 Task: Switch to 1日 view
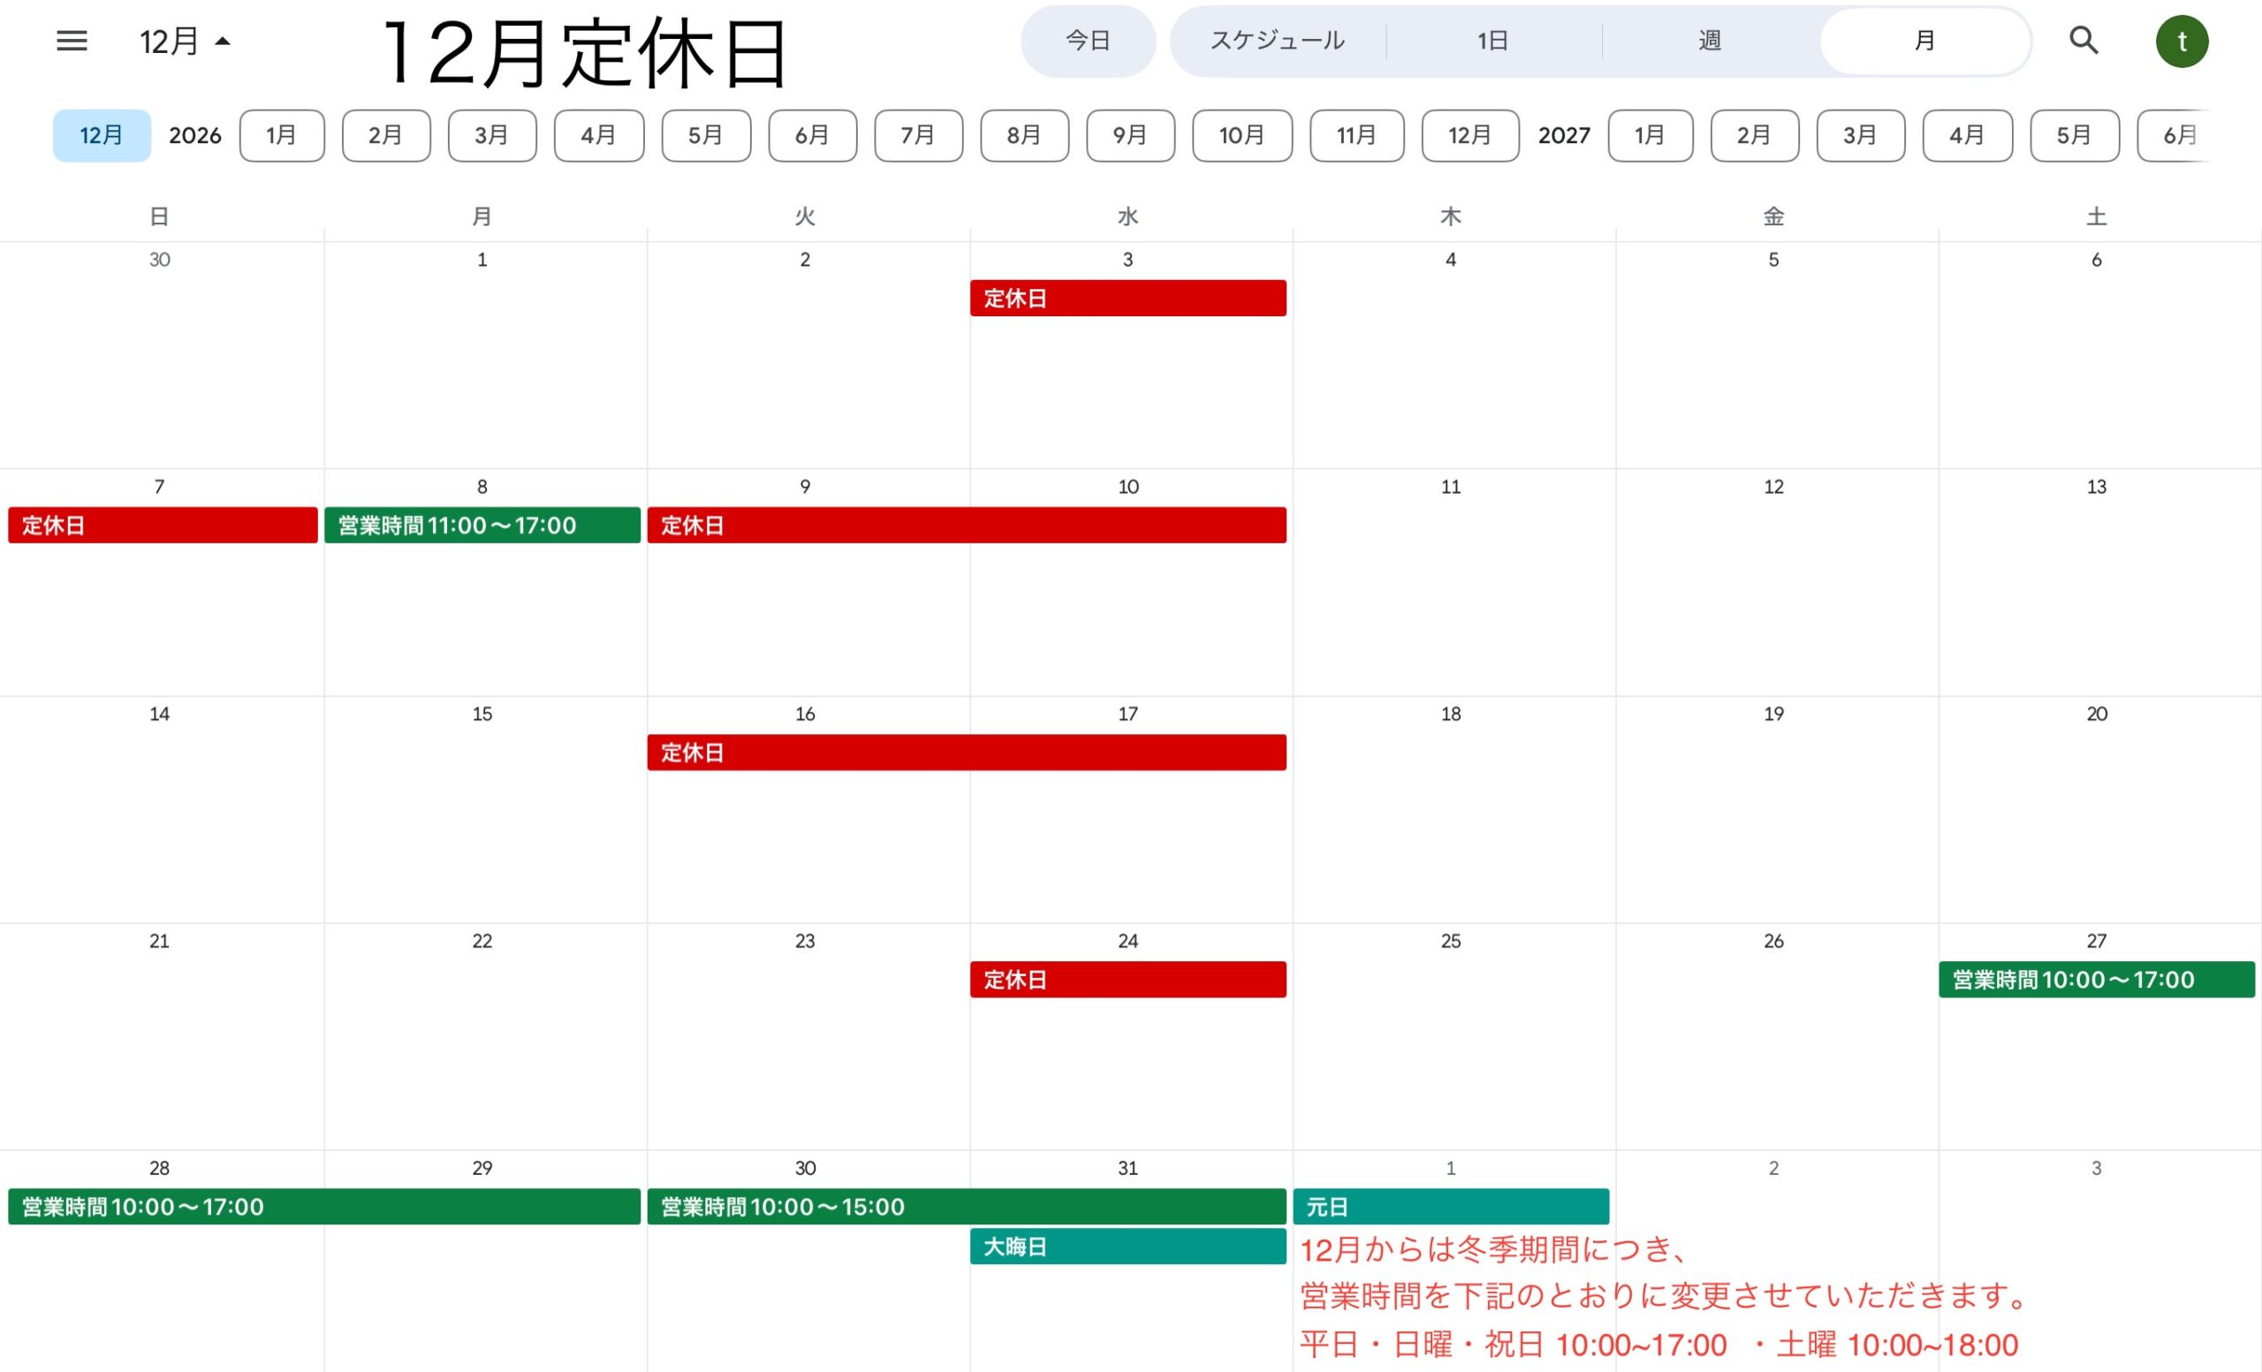(1492, 42)
